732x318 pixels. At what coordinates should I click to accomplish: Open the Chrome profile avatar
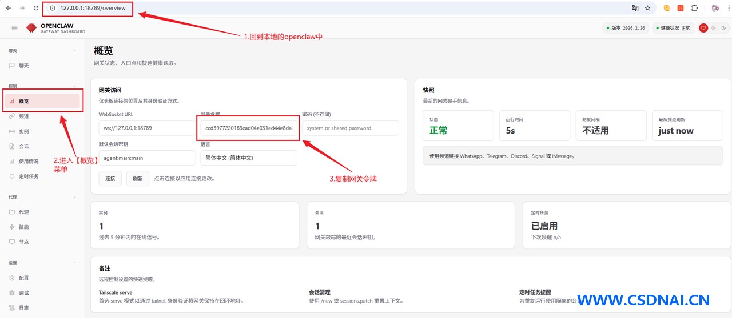coord(715,9)
